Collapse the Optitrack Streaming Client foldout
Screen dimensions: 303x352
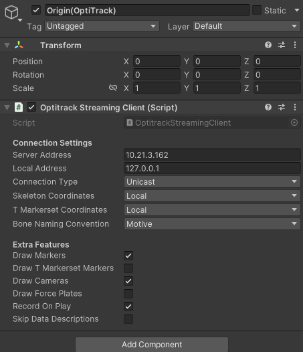[7, 108]
